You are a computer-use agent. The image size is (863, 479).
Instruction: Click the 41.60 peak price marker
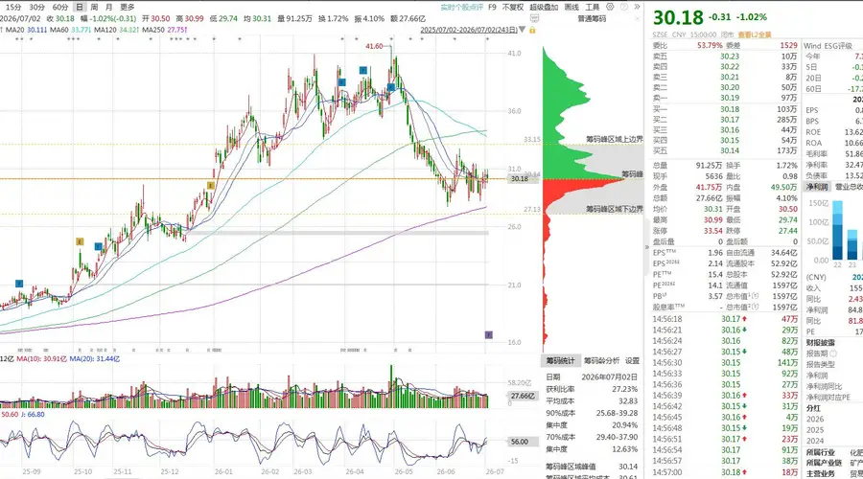[374, 46]
